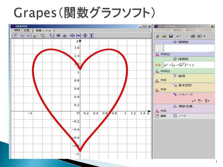
Task: Open the ヘルプ(H) menu in data panel
Action: pos(205,30)
